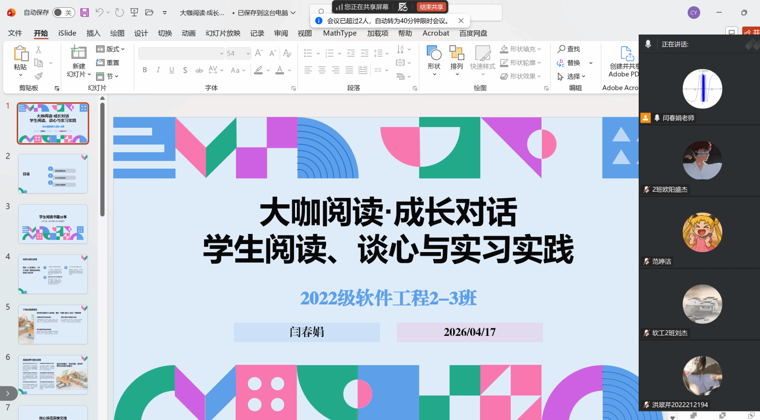Click the Redo arrow icon
The width and height of the screenshot is (760, 420).
click(119, 13)
